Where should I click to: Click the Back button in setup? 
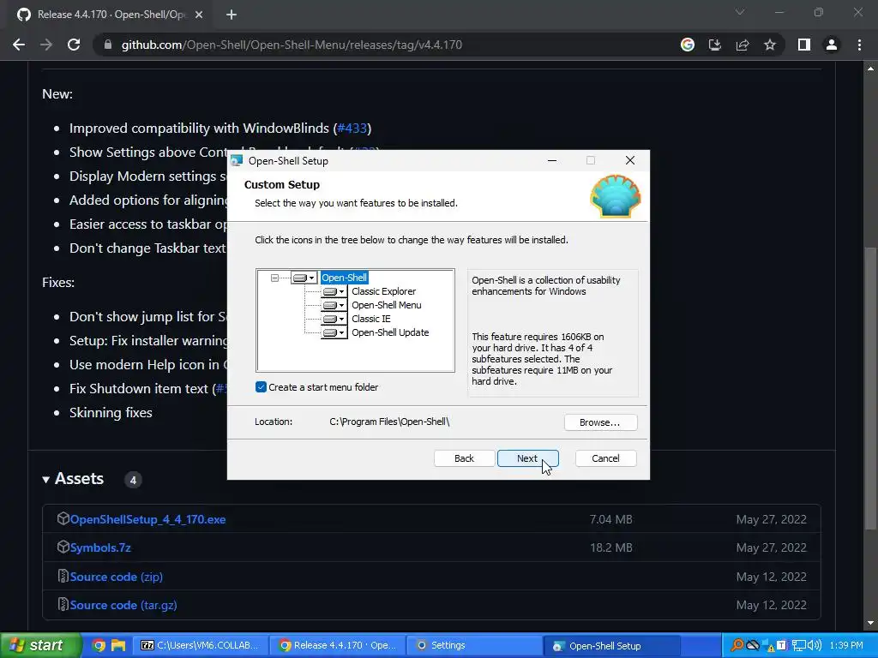(464, 458)
